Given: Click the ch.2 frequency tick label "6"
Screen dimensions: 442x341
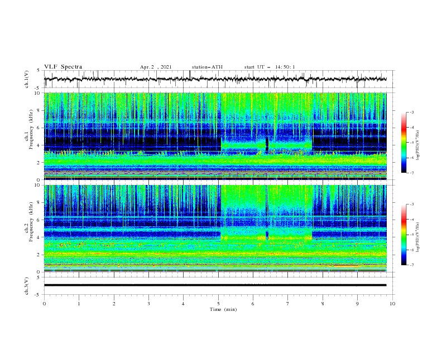Looking at the screenshot, I should (39, 220).
